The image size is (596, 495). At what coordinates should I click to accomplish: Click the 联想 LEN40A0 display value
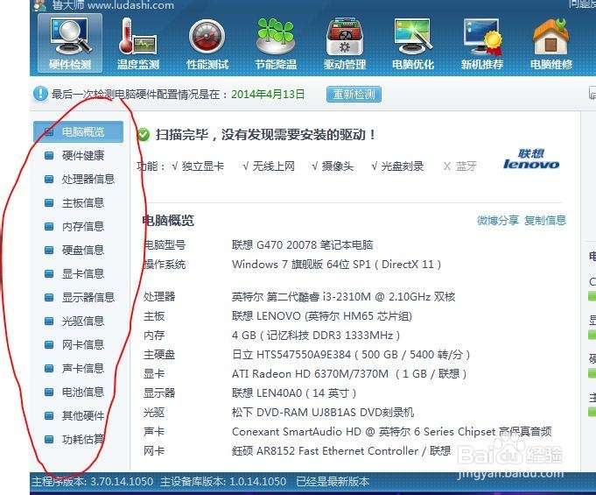click(294, 393)
